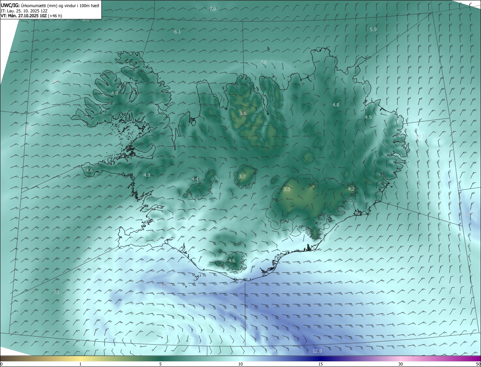Click the colorbar tick label 0
481x367 pixels.
(2, 364)
